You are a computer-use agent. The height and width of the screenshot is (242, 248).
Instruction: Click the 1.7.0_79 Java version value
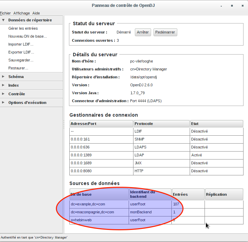[137, 93]
